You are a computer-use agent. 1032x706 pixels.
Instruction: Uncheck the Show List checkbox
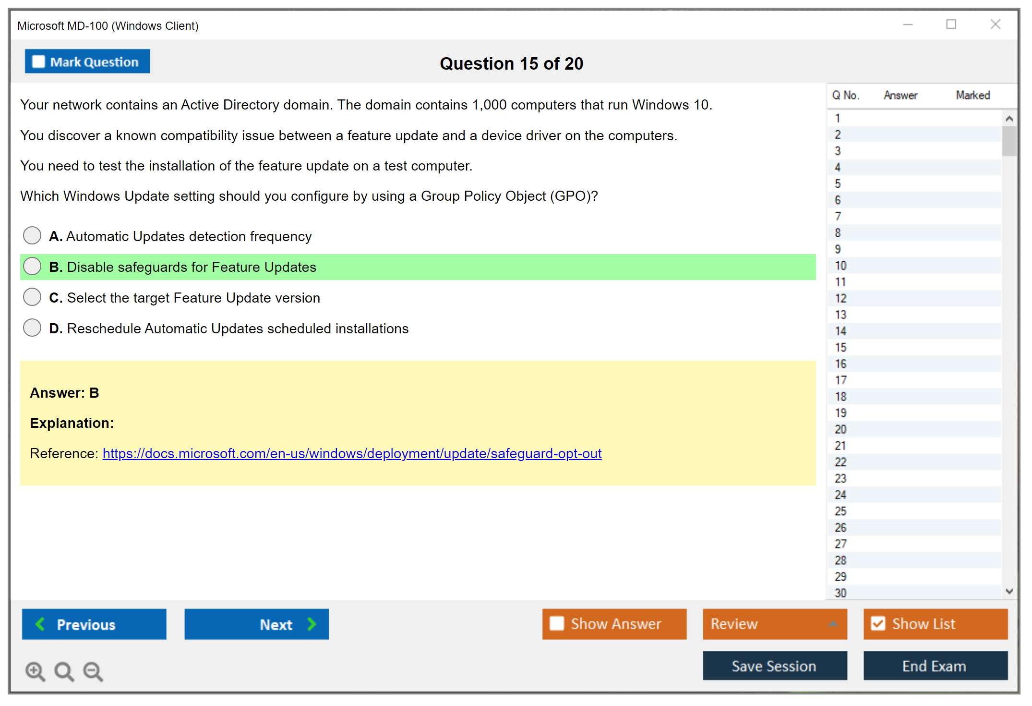878,623
